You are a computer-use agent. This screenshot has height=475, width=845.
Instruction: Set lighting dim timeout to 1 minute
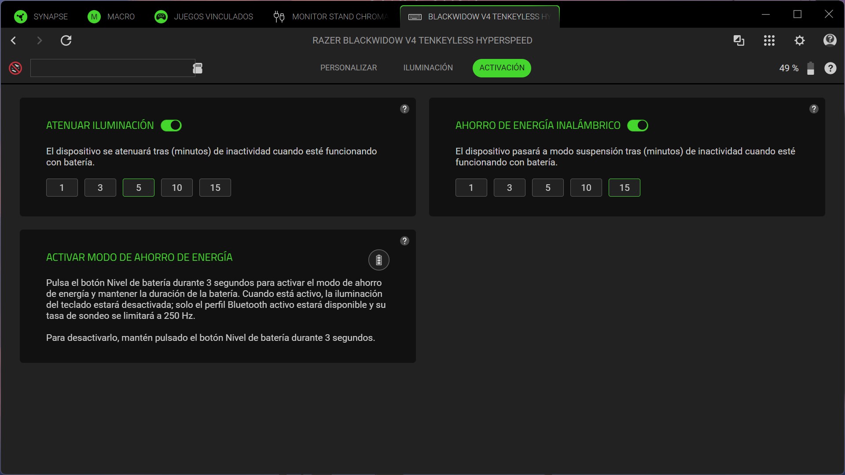click(x=62, y=188)
